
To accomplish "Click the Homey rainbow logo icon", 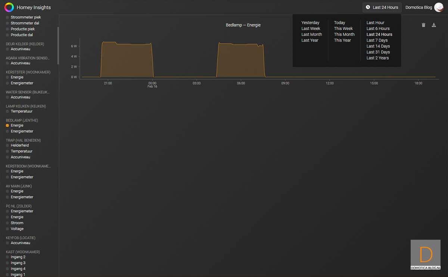I will [x=9, y=7].
